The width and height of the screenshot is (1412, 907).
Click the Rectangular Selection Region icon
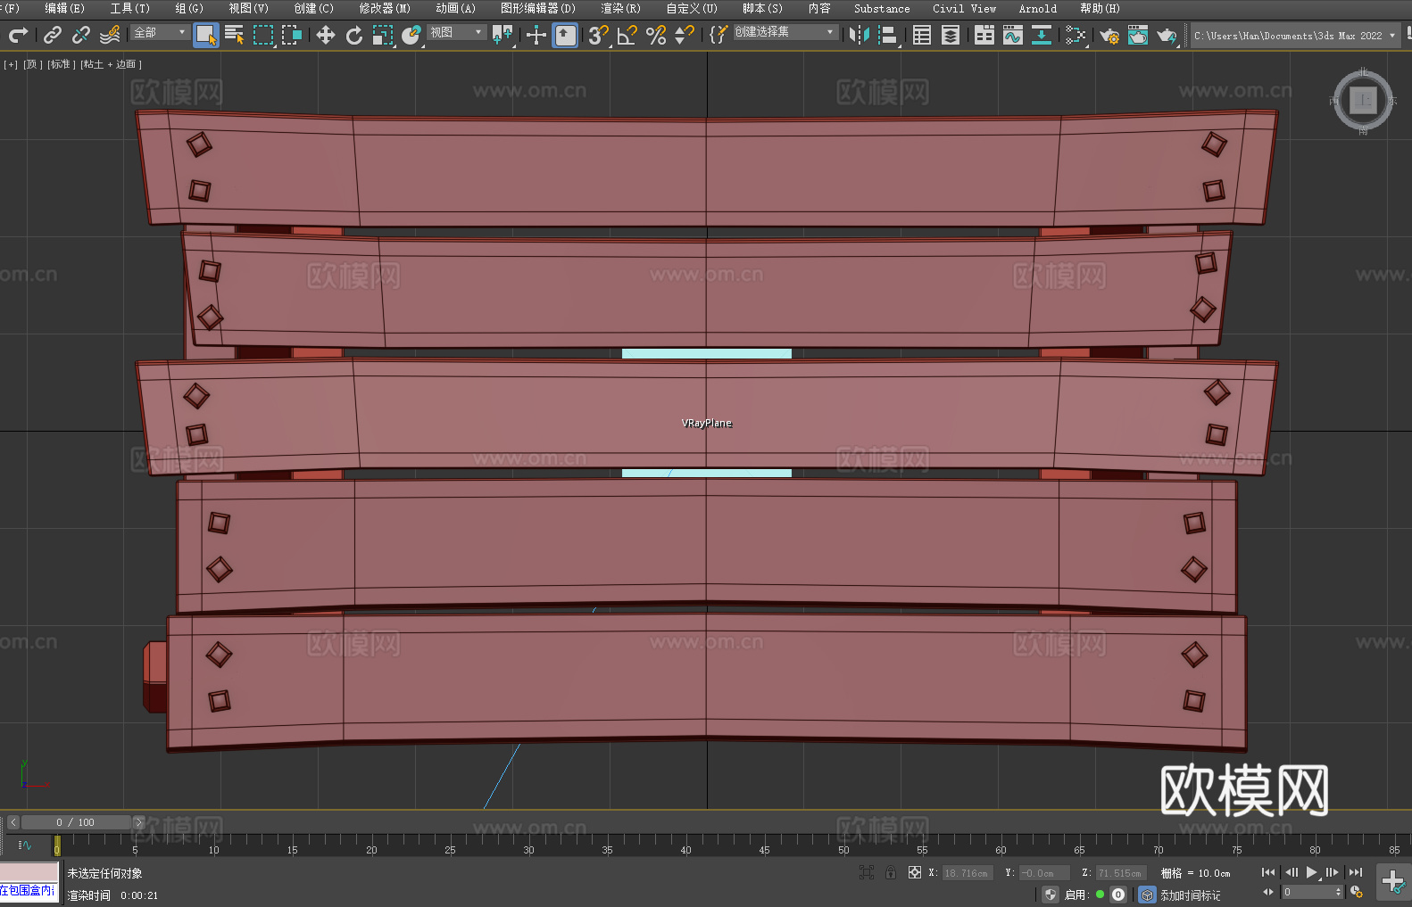point(263,35)
